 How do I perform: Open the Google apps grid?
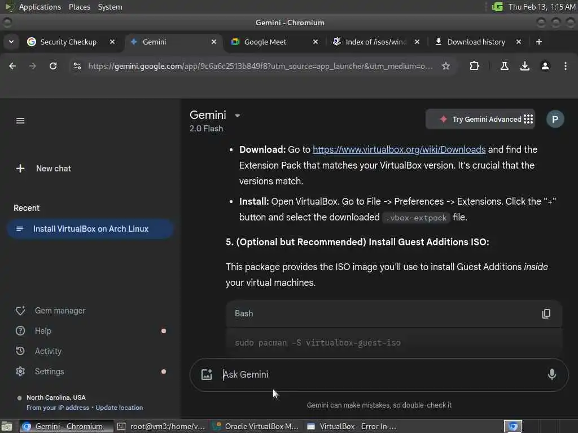[x=528, y=119]
